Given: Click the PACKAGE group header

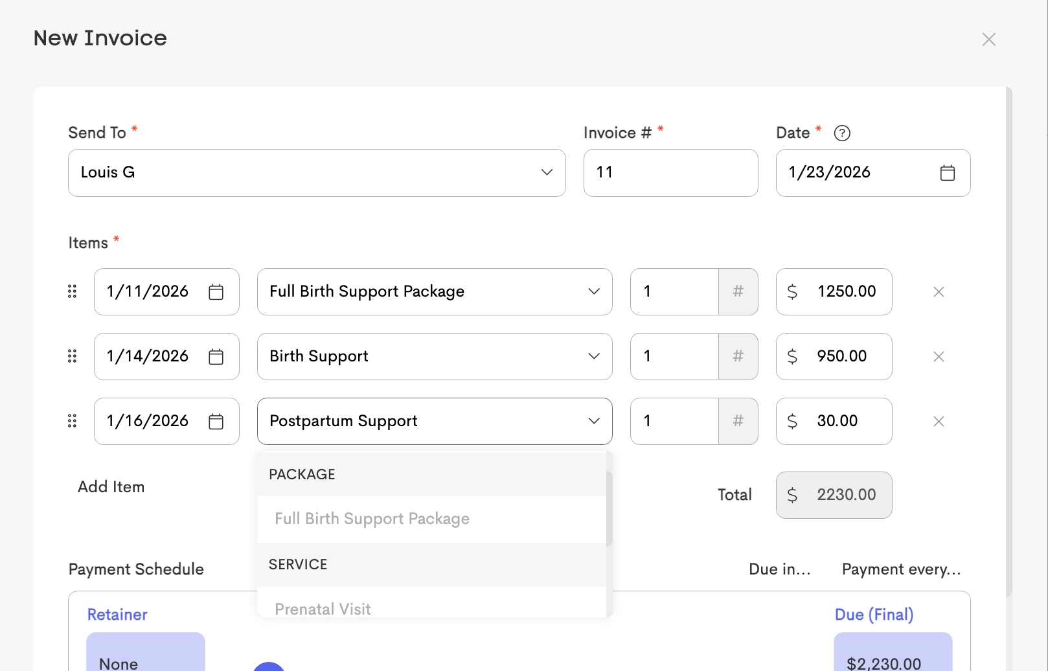Looking at the screenshot, I should click(431, 474).
